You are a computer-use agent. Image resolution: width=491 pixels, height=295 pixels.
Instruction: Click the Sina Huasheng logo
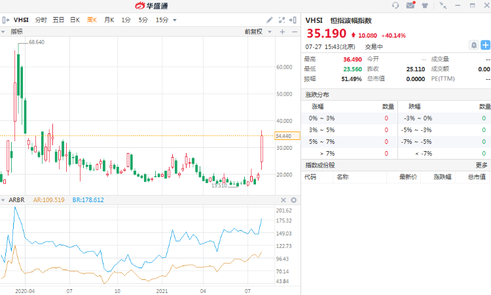pyautogui.click(x=152, y=6)
